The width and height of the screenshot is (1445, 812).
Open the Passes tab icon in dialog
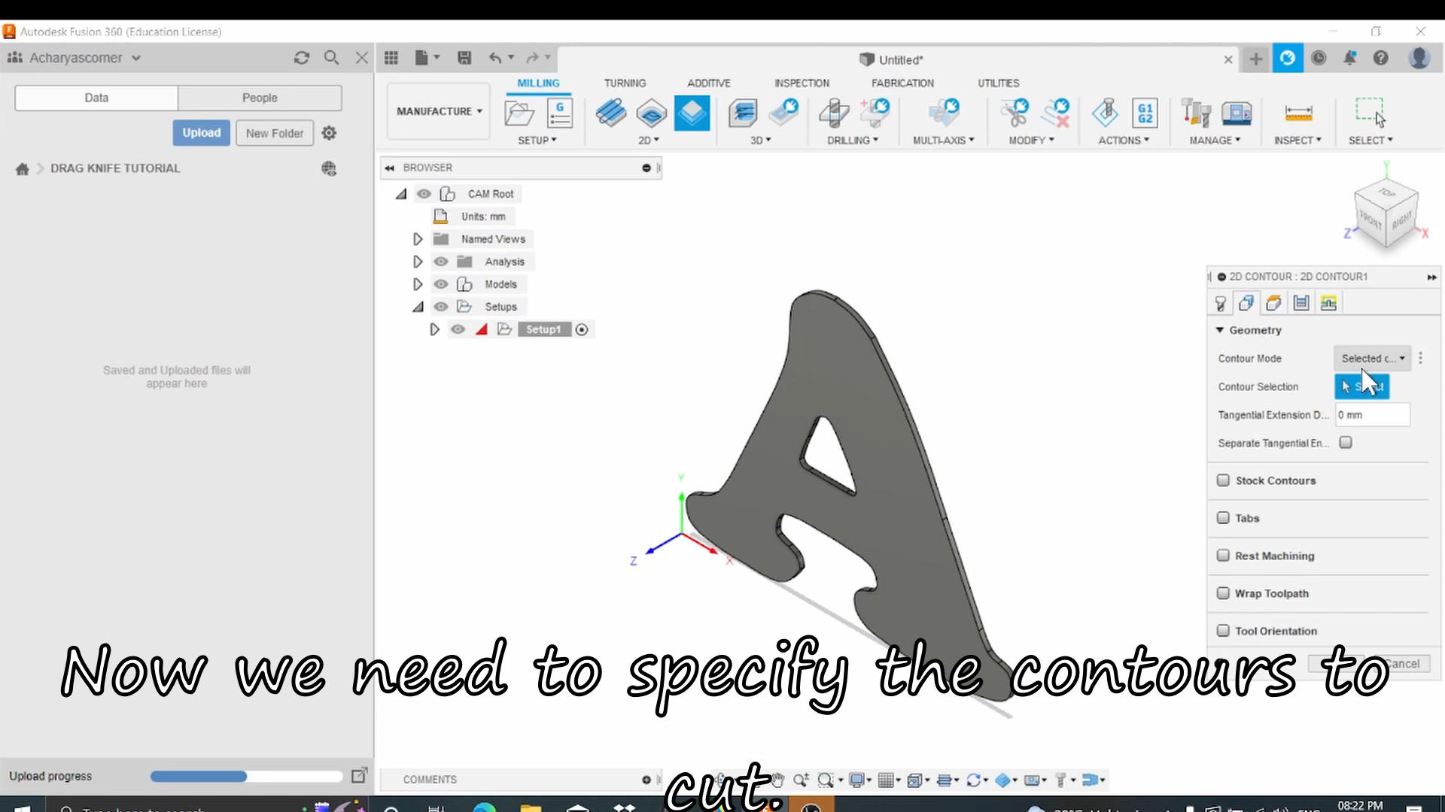coord(1301,303)
